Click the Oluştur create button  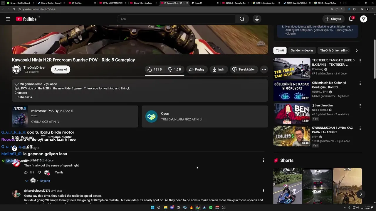pos(333,19)
